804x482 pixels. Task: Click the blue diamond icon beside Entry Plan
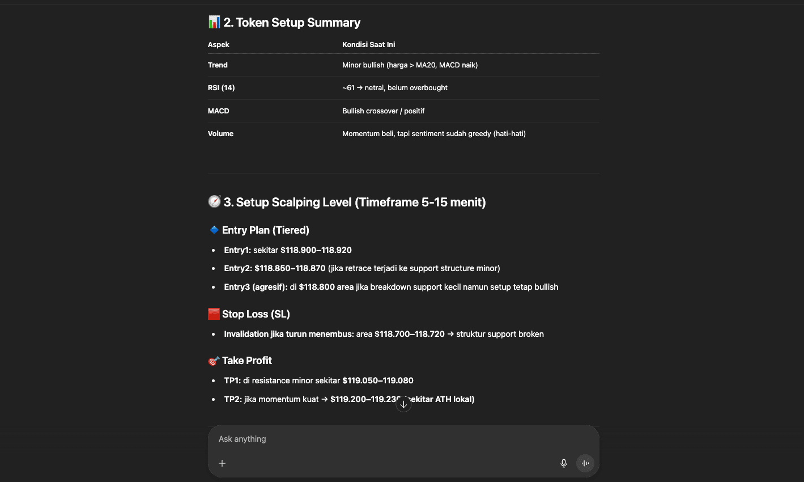point(214,230)
